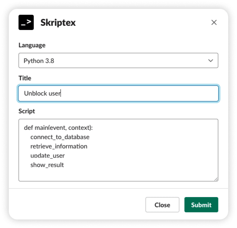Click the Script field label

click(x=27, y=111)
